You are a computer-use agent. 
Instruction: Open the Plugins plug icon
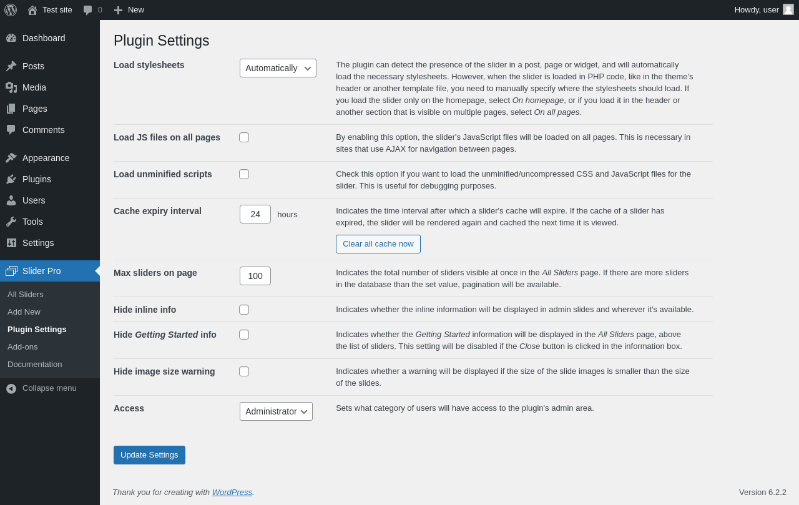point(11,179)
